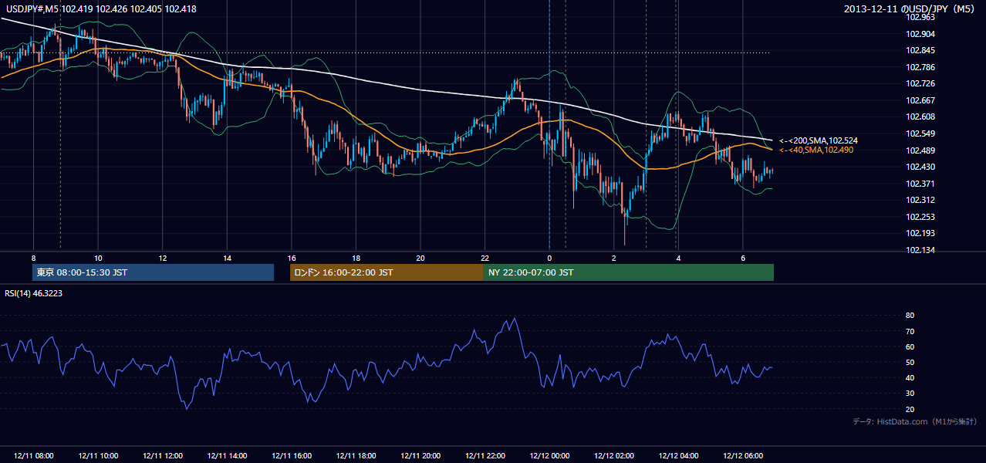This screenshot has width=986, height=463.
Task: Select the NY 22:00-07:00 JST session bar
Action: pyautogui.click(x=629, y=272)
